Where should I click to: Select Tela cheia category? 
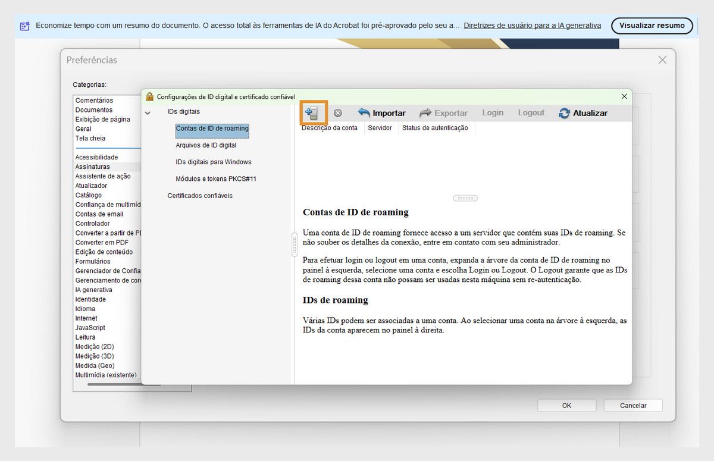90,139
